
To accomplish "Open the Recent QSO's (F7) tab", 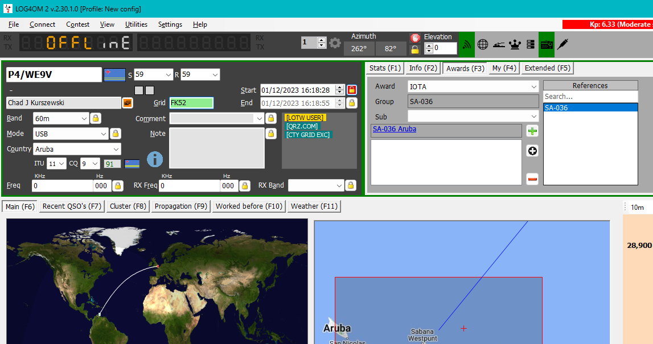I will coord(72,206).
